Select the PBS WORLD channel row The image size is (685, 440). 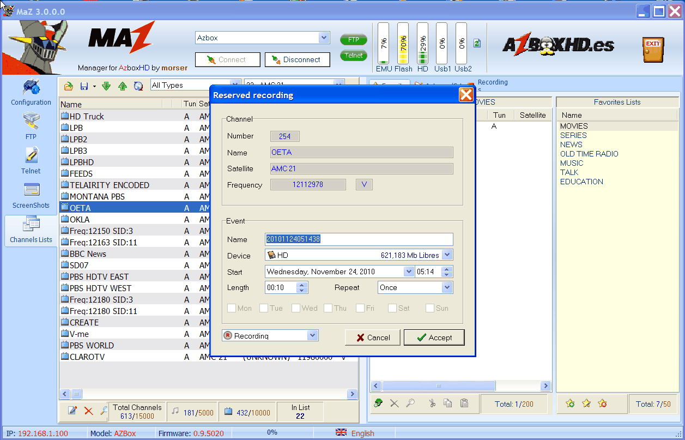(209, 345)
